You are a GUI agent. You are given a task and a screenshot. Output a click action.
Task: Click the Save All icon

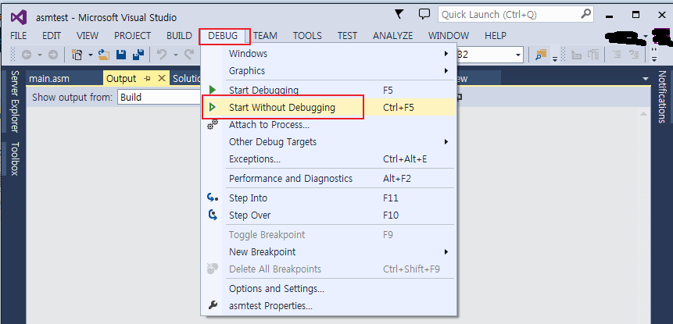[138, 55]
